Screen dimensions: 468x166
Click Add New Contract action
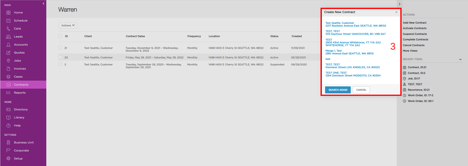(414, 23)
